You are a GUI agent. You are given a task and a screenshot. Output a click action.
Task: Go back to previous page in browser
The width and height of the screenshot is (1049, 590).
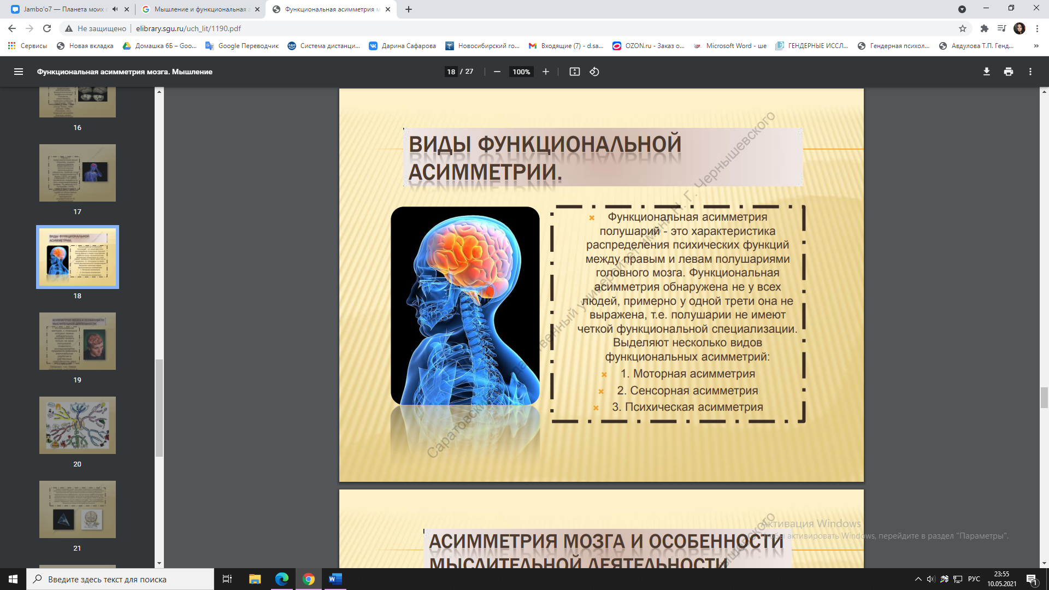click(12, 28)
